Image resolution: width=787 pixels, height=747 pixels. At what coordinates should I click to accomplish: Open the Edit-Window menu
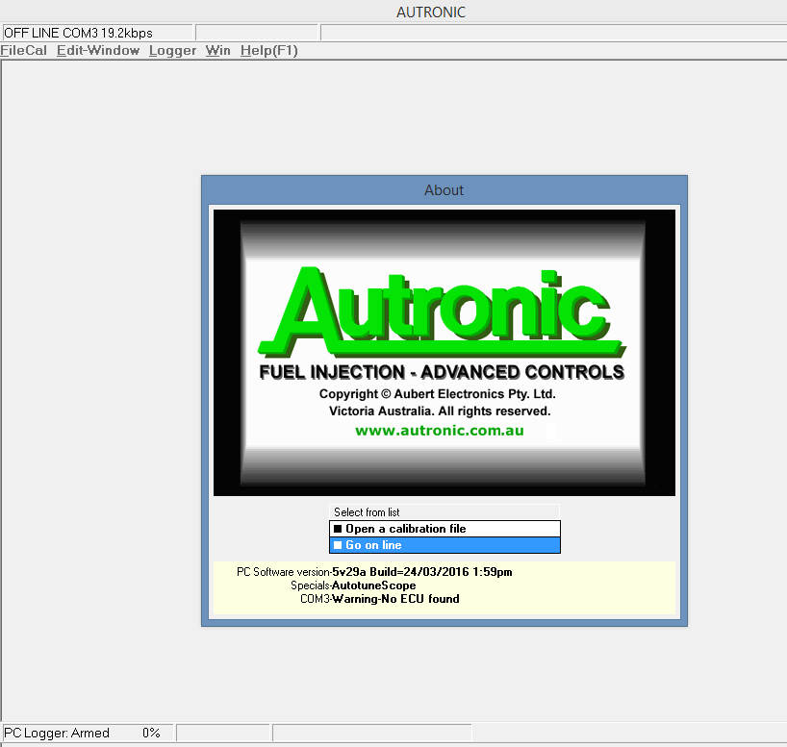pyautogui.click(x=98, y=50)
